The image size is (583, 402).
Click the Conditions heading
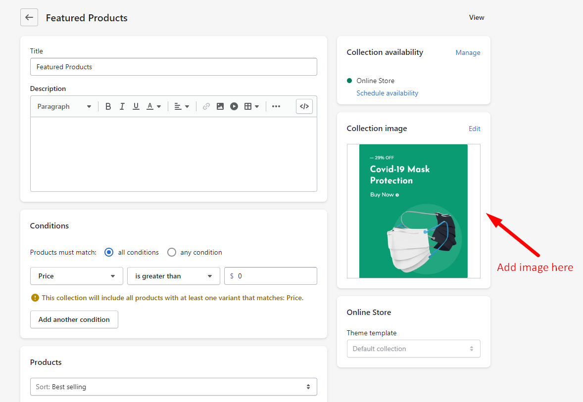click(x=49, y=226)
